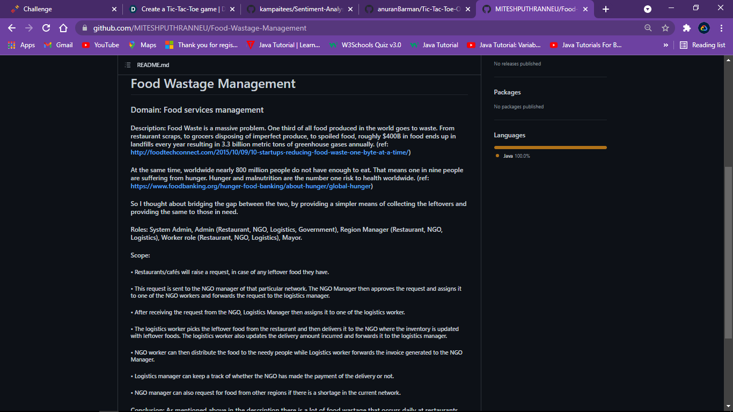This screenshot has width=733, height=412.
Task: Click the Java language progress bar
Action: tap(551, 148)
